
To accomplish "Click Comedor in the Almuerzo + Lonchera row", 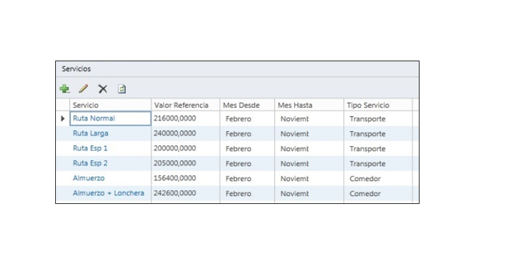I will coord(365,193).
